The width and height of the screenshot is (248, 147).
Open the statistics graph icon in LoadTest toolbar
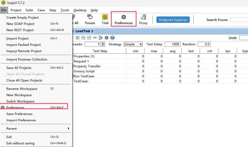pyautogui.click(x=83, y=38)
